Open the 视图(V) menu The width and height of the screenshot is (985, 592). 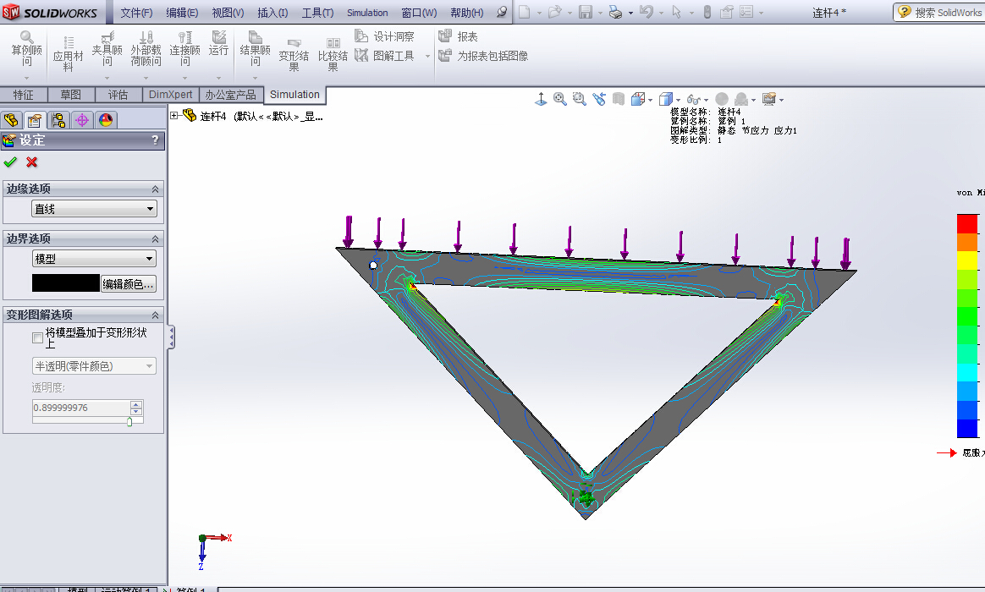(228, 13)
